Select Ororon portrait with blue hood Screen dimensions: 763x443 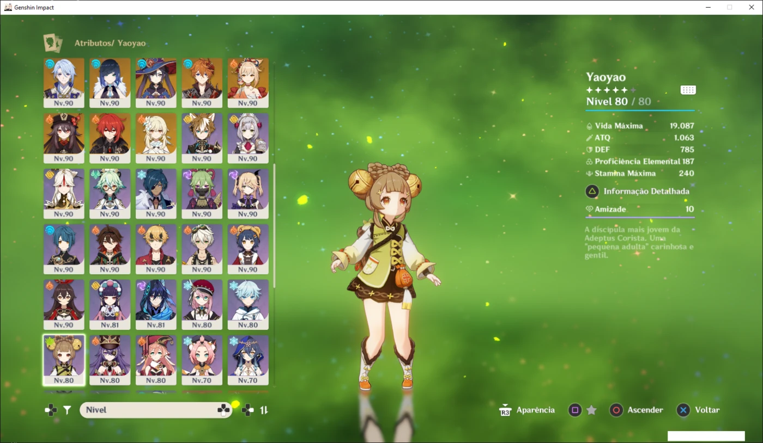(x=156, y=305)
